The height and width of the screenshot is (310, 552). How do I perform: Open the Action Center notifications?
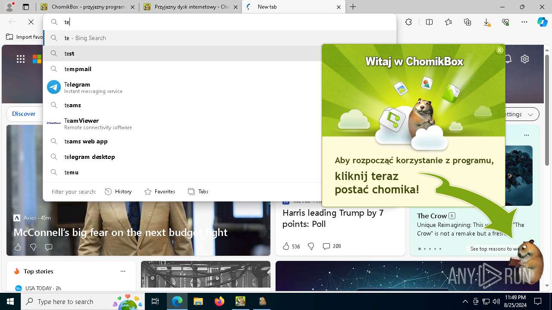[x=538, y=301]
